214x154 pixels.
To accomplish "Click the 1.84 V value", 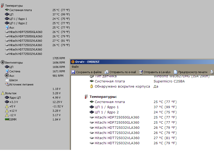I will 57,119.
